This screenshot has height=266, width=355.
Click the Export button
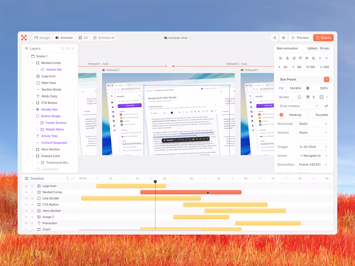click(323, 37)
